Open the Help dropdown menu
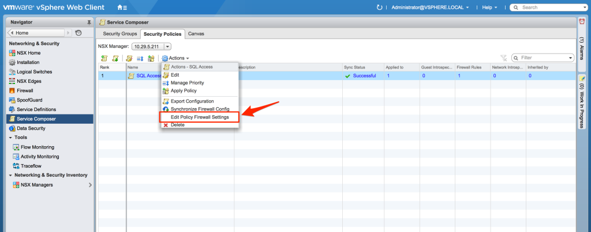The height and width of the screenshot is (232, 591). point(490,7)
